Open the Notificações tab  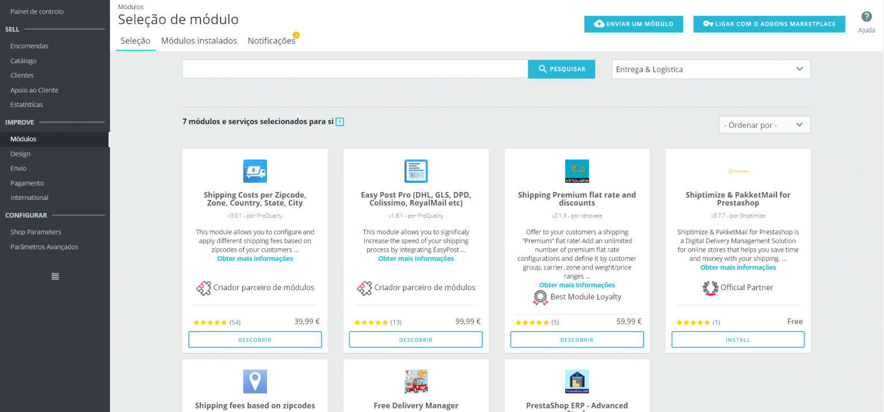pyautogui.click(x=272, y=41)
